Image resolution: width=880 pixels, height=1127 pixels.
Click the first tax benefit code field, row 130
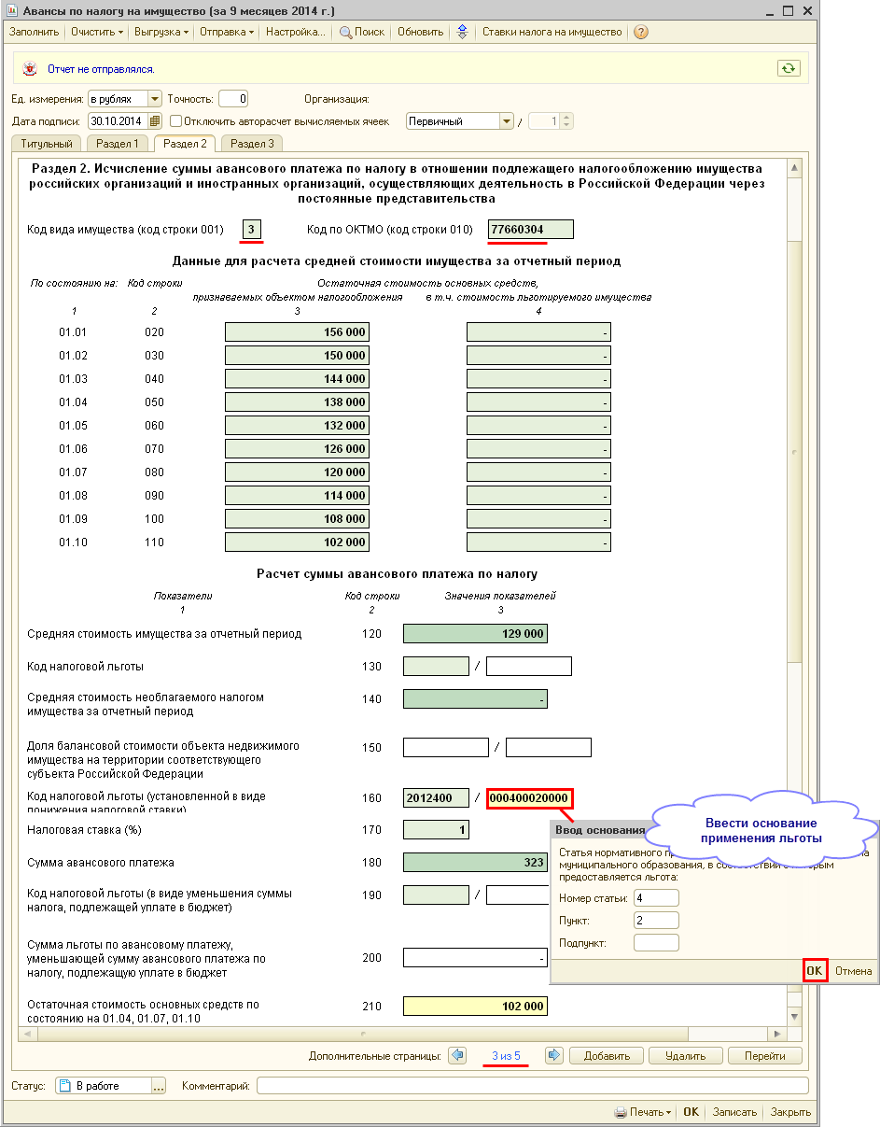(436, 667)
